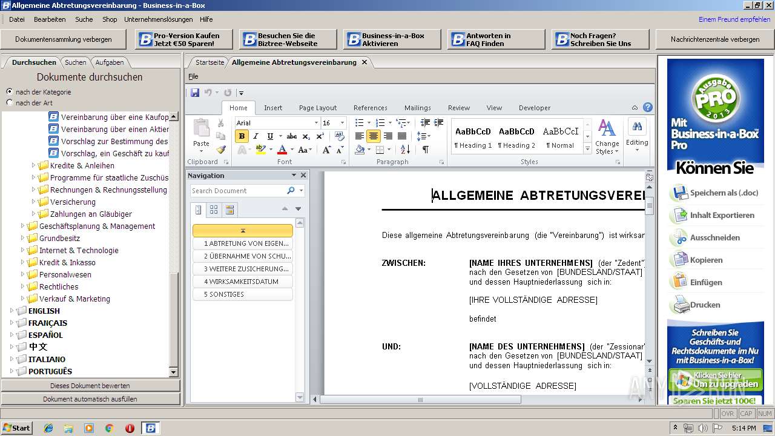Click 'Einen Freund empfehlen' link
Viewport: 775px width, 436px height.
(734, 19)
